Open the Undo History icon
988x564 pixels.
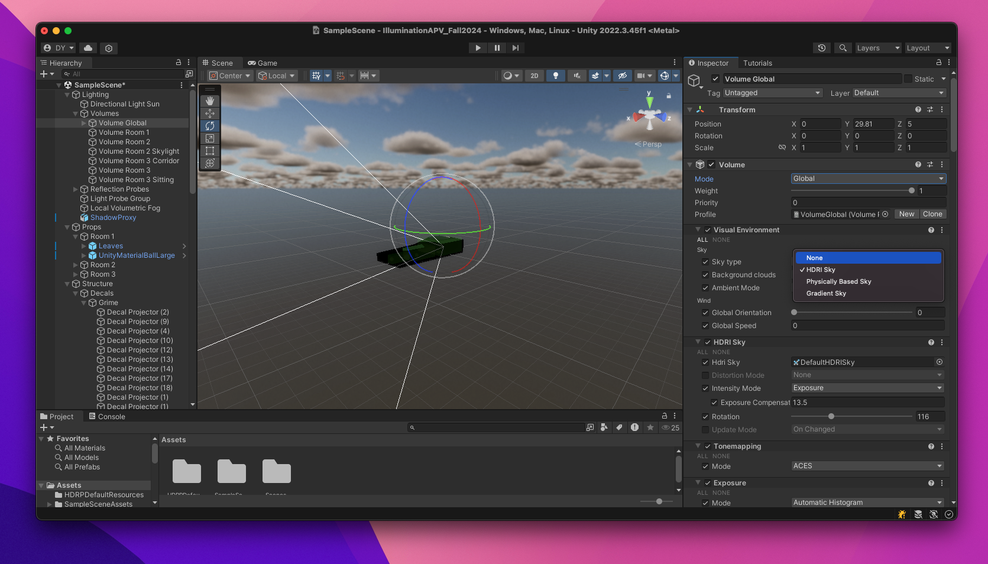pyautogui.click(x=822, y=48)
